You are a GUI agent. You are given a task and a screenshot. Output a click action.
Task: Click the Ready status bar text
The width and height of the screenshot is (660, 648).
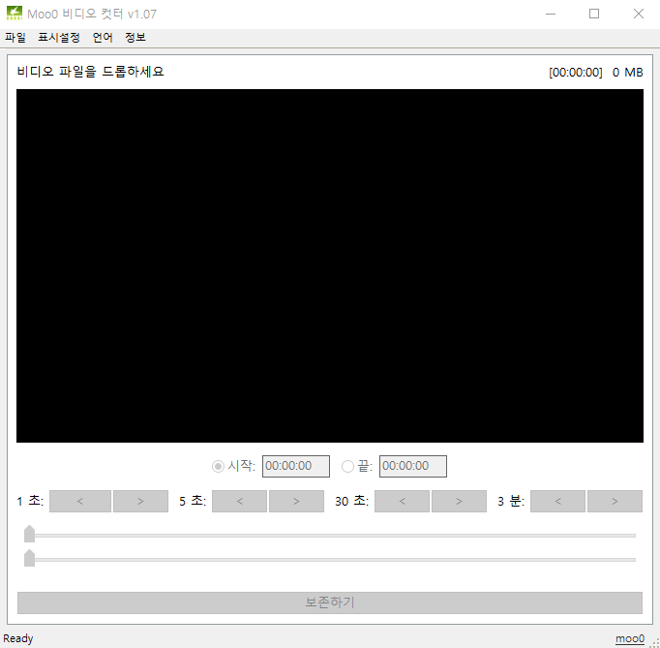click(18, 638)
